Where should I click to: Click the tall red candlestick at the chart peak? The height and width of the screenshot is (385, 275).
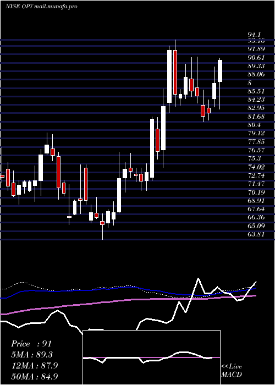175,72
